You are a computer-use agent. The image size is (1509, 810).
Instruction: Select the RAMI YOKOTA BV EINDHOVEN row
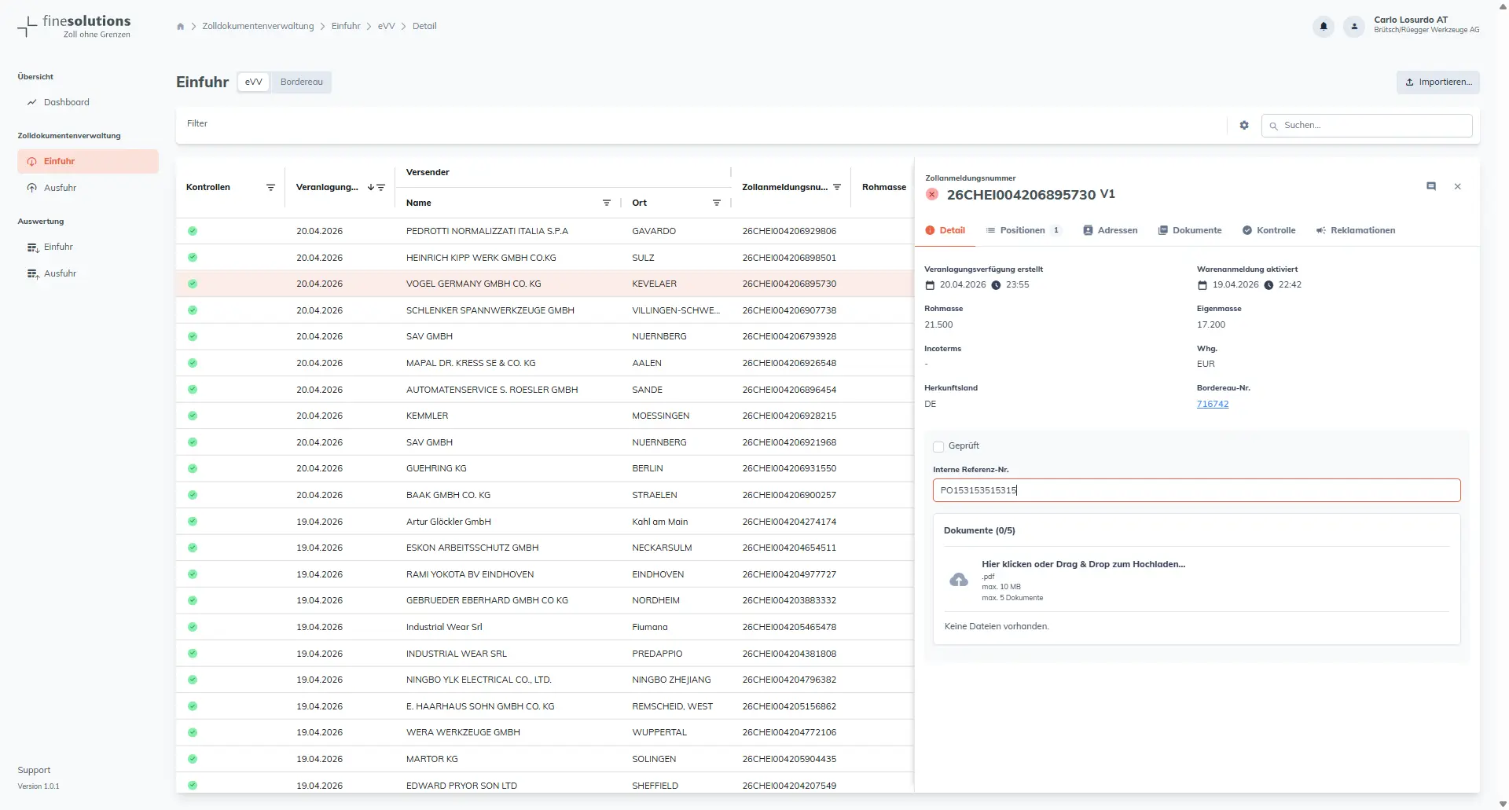[x=545, y=574]
